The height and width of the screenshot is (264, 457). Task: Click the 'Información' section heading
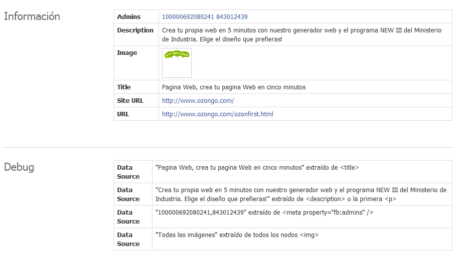point(32,16)
